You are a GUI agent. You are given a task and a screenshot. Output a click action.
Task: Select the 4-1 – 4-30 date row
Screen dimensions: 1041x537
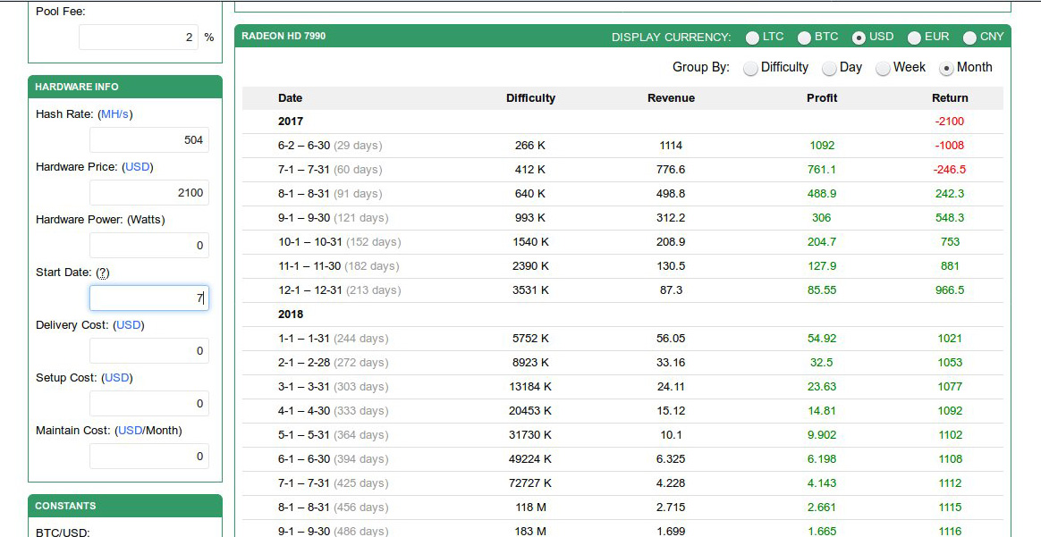click(x=622, y=411)
